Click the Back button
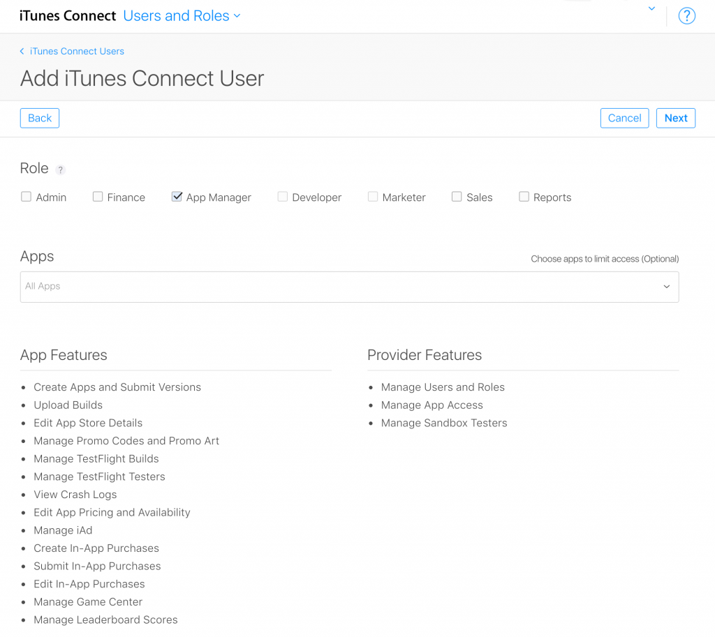The height and width of the screenshot is (637, 715). point(40,118)
